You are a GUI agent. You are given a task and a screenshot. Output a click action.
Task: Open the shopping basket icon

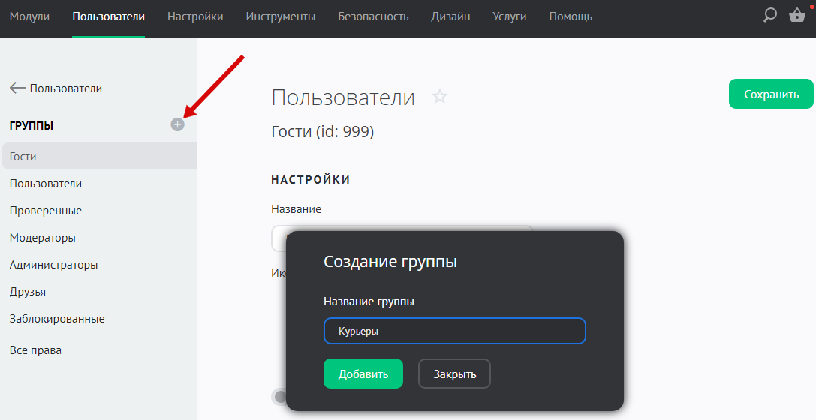click(797, 15)
